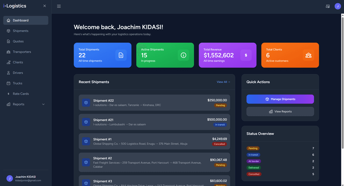Click the card icon in top bar
Viewport: 344px width, 186px height.
click(328, 6)
